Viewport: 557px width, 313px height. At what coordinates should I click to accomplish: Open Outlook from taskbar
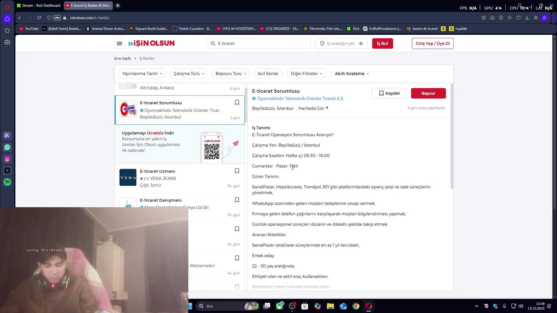tap(343, 306)
